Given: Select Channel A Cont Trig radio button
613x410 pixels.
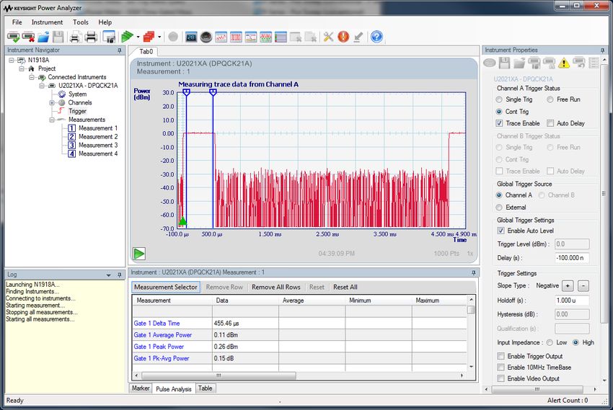Looking at the screenshot, I should click(499, 112).
